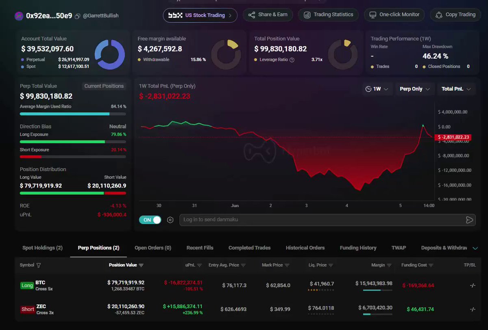Image resolution: width=488 pixels, height=330 pixels.
Task: Open the Open Orders (0) tab
Action: pos(153,248)
